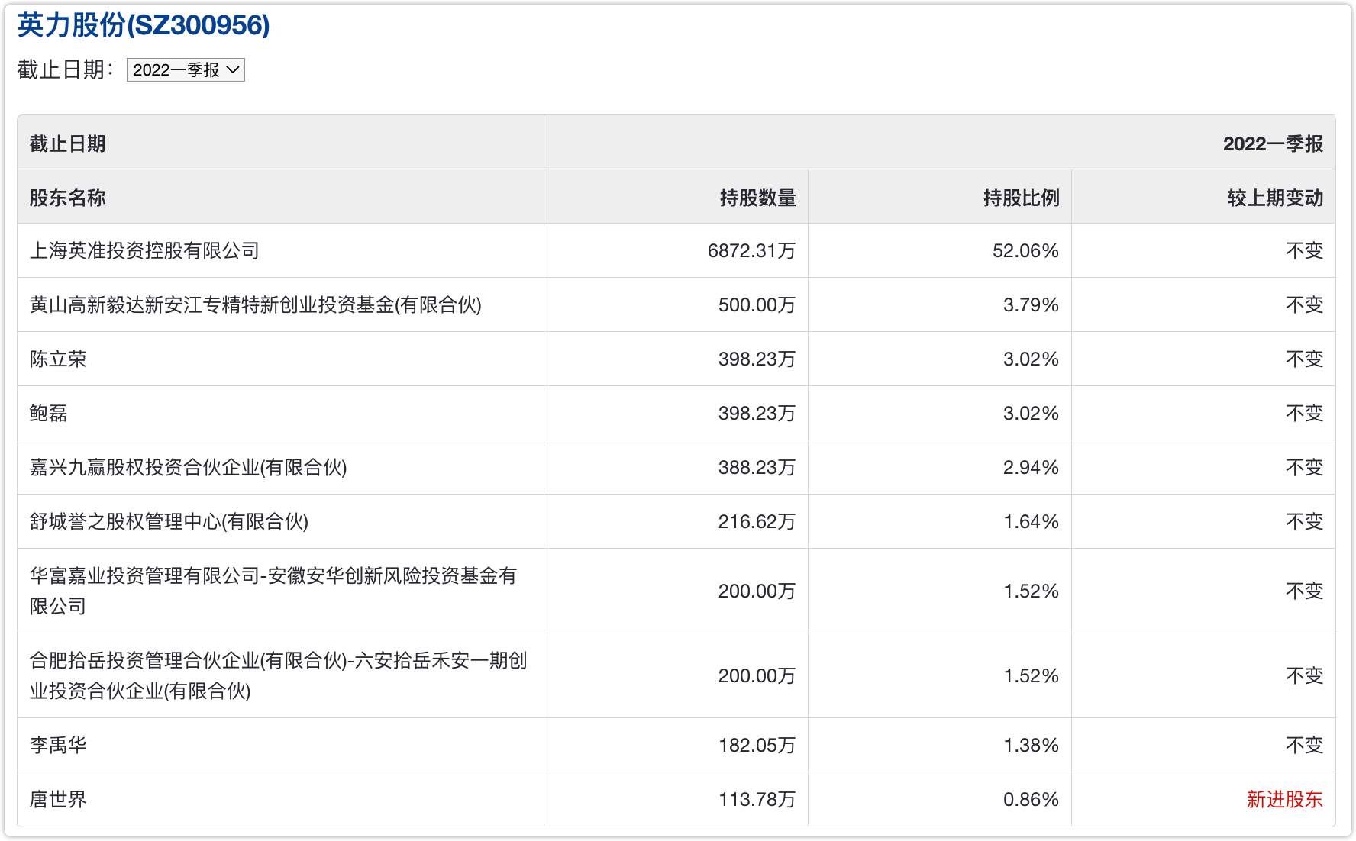Click the 持股数量 column header
Viewport: 1356px width, 841px height.
757,198
